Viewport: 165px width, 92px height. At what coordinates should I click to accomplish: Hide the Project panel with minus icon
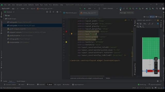(x=60, y=12)
